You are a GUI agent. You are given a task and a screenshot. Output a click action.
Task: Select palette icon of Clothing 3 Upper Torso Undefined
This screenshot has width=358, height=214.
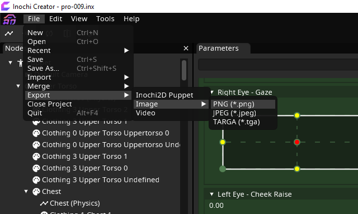tap(36, 180)
